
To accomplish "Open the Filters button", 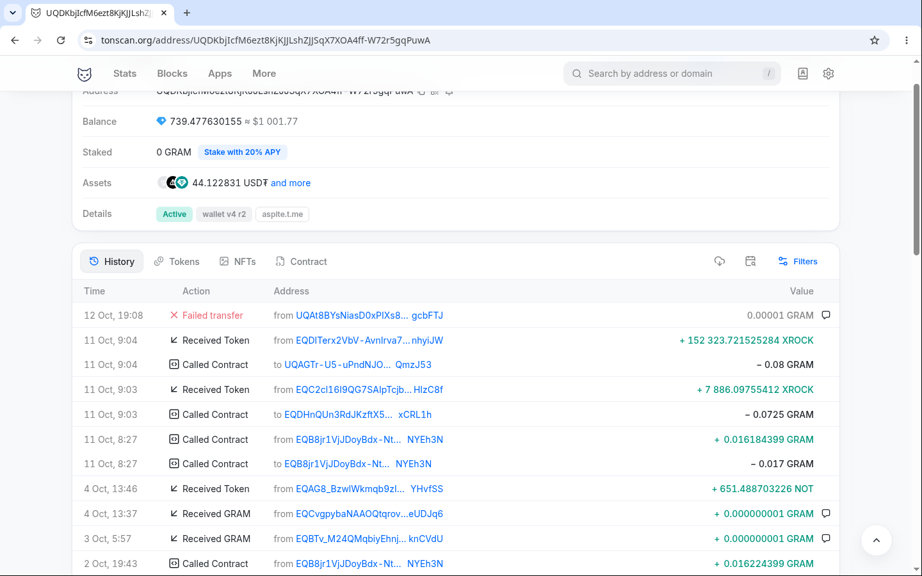I will 798,261.
